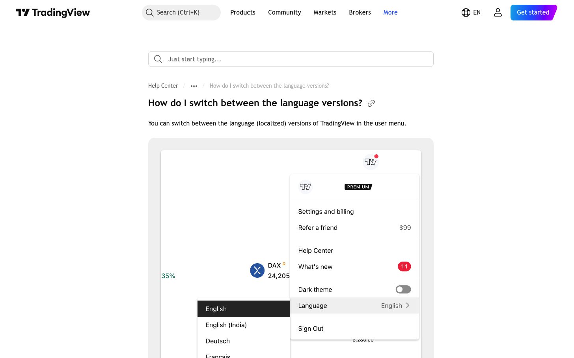Go to Help Center breadcrumb link
The height and width of the screenshot is (358, 574).
pyautogui.click(x=163, y=86)
